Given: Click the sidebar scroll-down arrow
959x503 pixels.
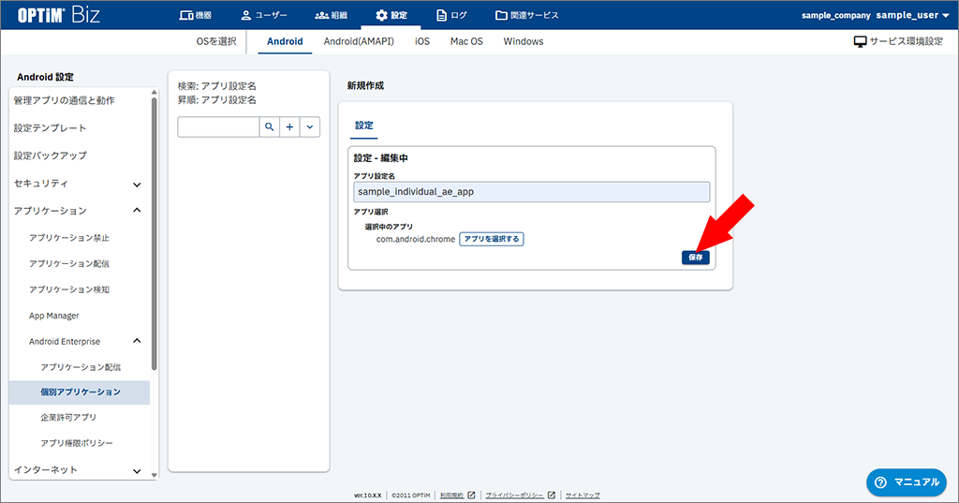Looking at the screenshot, I should click(x=155, y=475).
